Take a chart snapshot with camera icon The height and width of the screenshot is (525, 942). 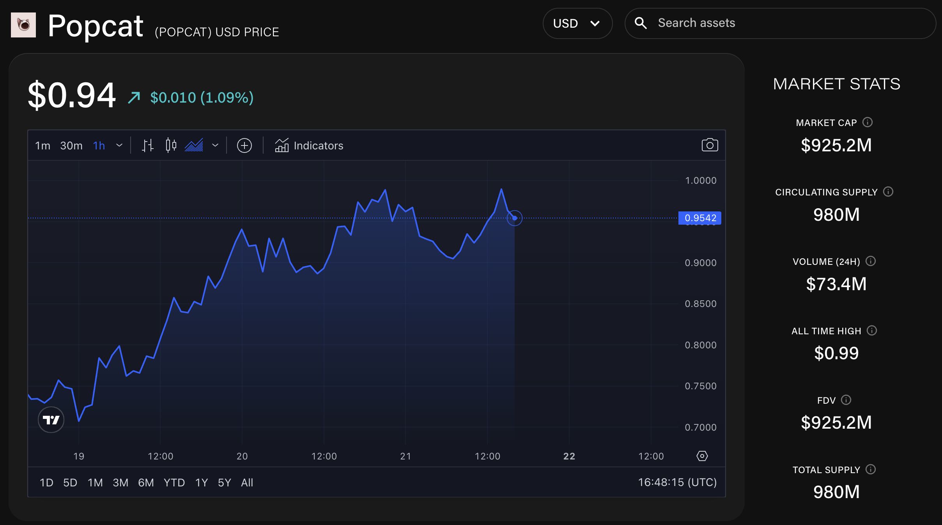coord(710,145)
